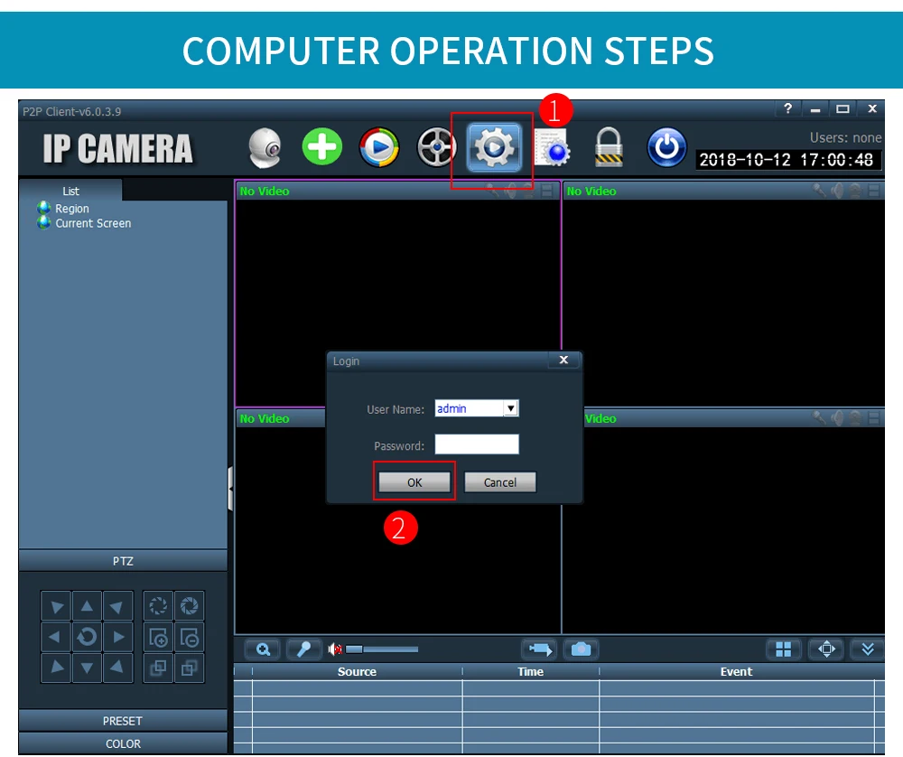Tilt camera with PTZ down arrow
The width and height of the screenshot is (903, 757).
[x=87, y=668]
